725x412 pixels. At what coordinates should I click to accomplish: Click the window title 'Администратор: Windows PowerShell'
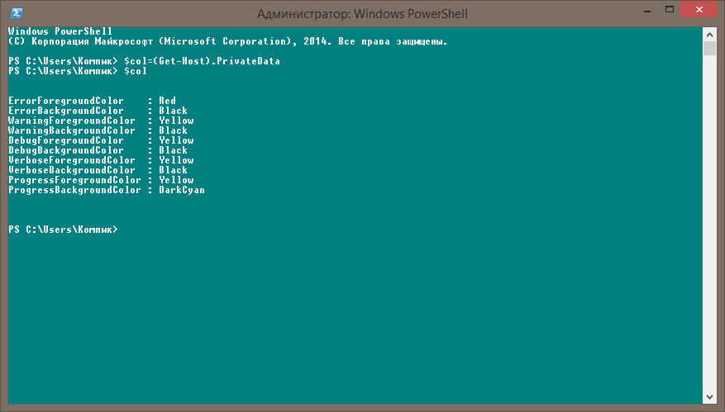point(362,14)
